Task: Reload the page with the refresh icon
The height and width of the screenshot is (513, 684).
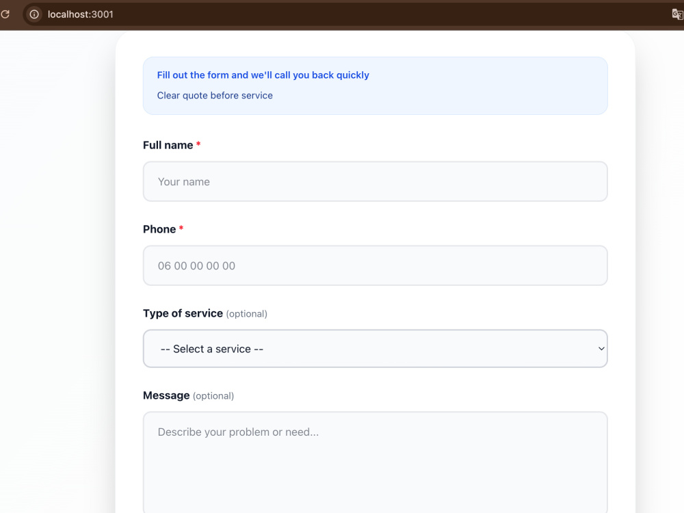Action: (5, 14)
